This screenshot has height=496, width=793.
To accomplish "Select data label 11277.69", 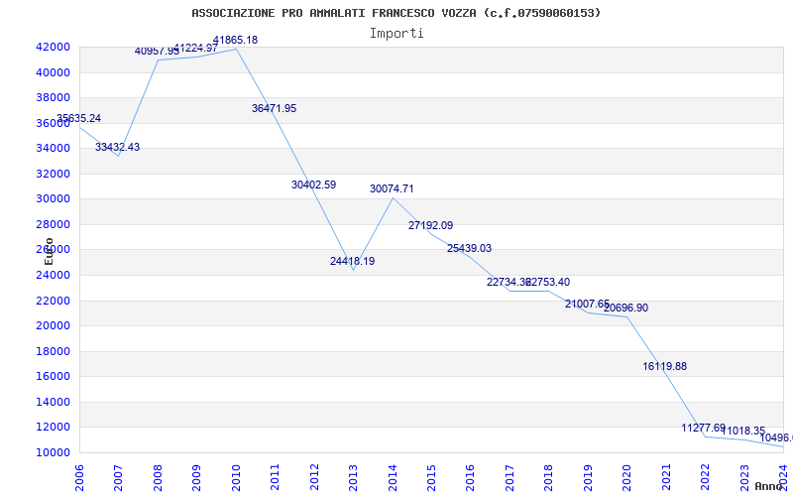I will click(704, 429).
